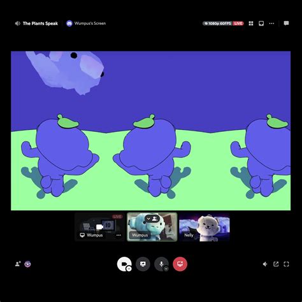This screenshot has width=302, height=302.
Task: Click the share your screen button
Action: 143,264
